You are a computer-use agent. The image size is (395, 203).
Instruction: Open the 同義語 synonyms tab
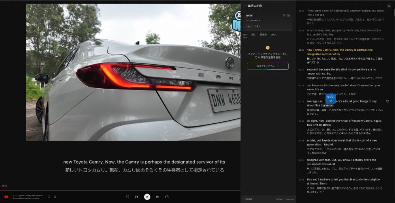coord(263,35)
